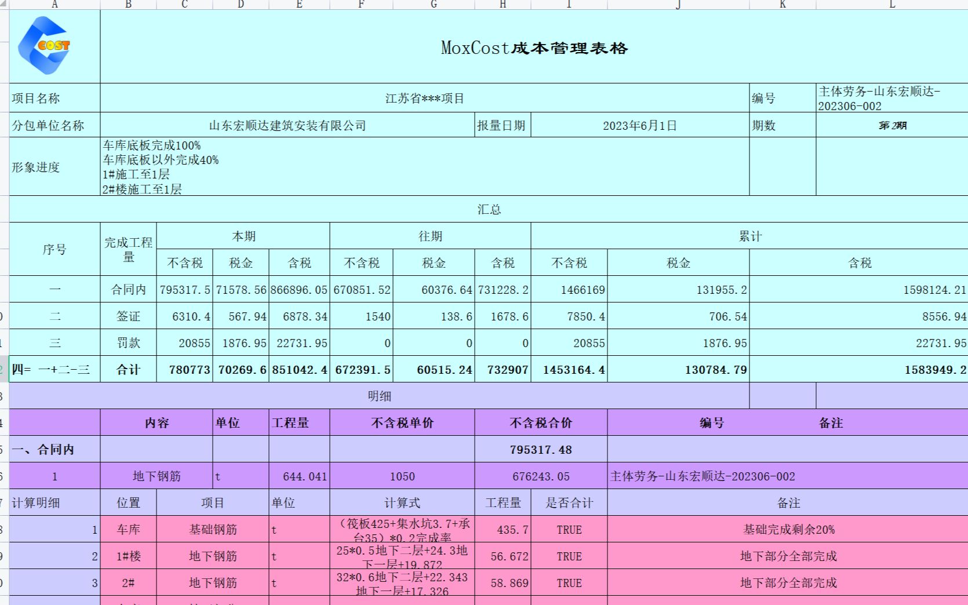968x605 pixels.
Task: Select the 签证 row label
Action: pos(128,316)
